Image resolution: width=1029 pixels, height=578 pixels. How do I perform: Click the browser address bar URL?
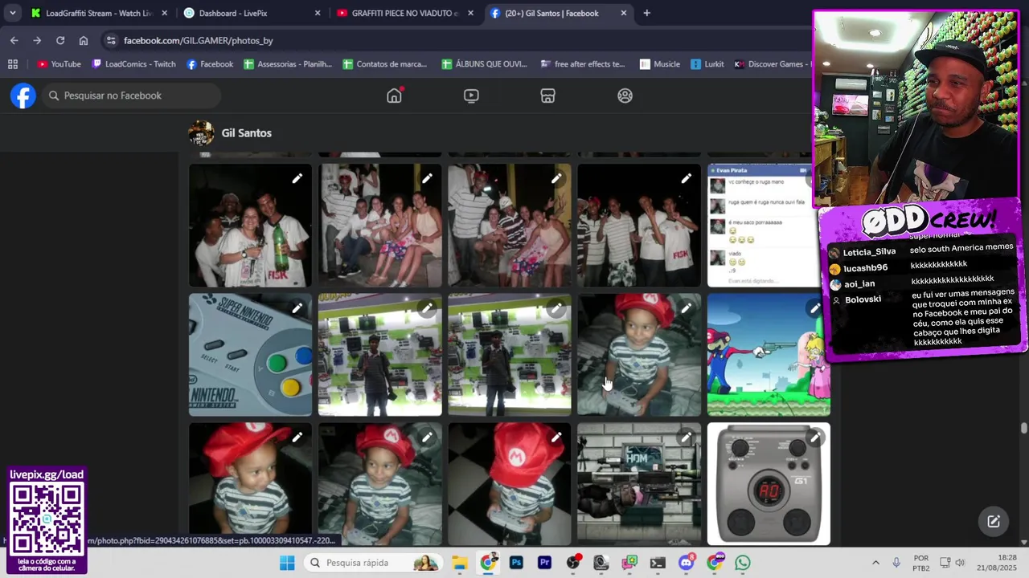tap(198, 40)
